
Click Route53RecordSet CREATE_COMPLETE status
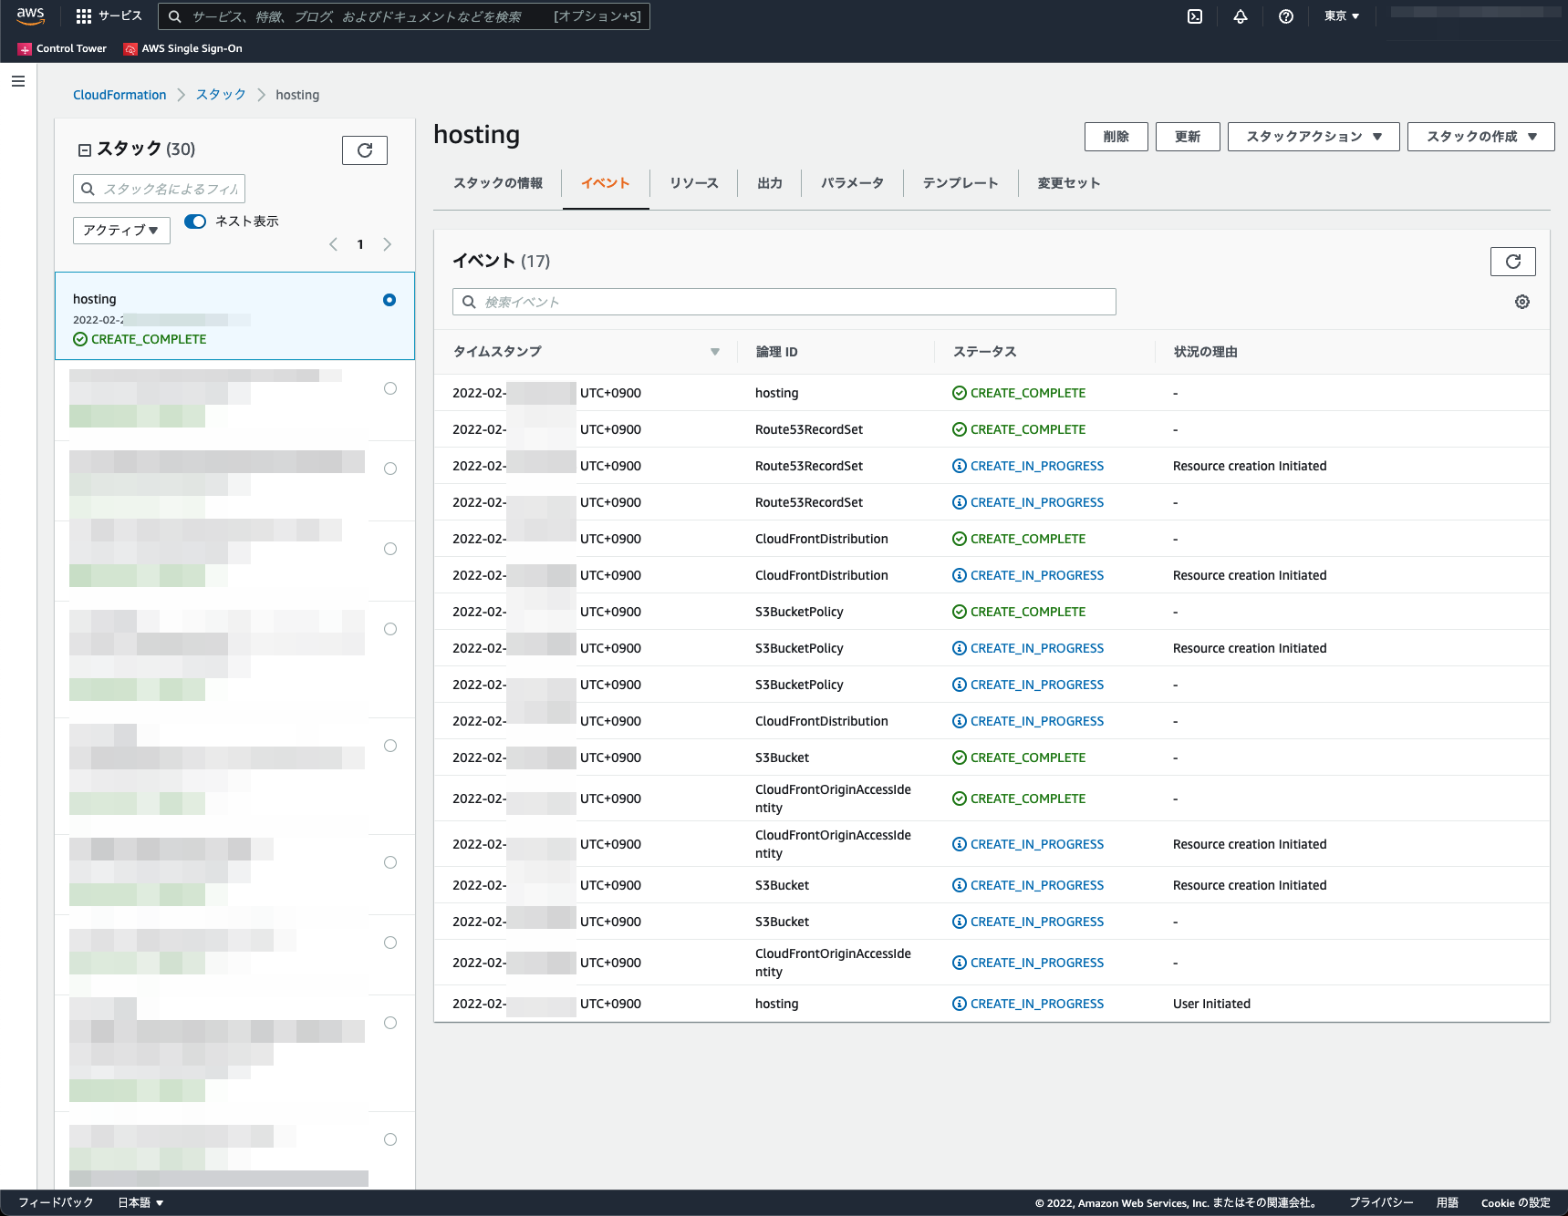(1019, 429)
